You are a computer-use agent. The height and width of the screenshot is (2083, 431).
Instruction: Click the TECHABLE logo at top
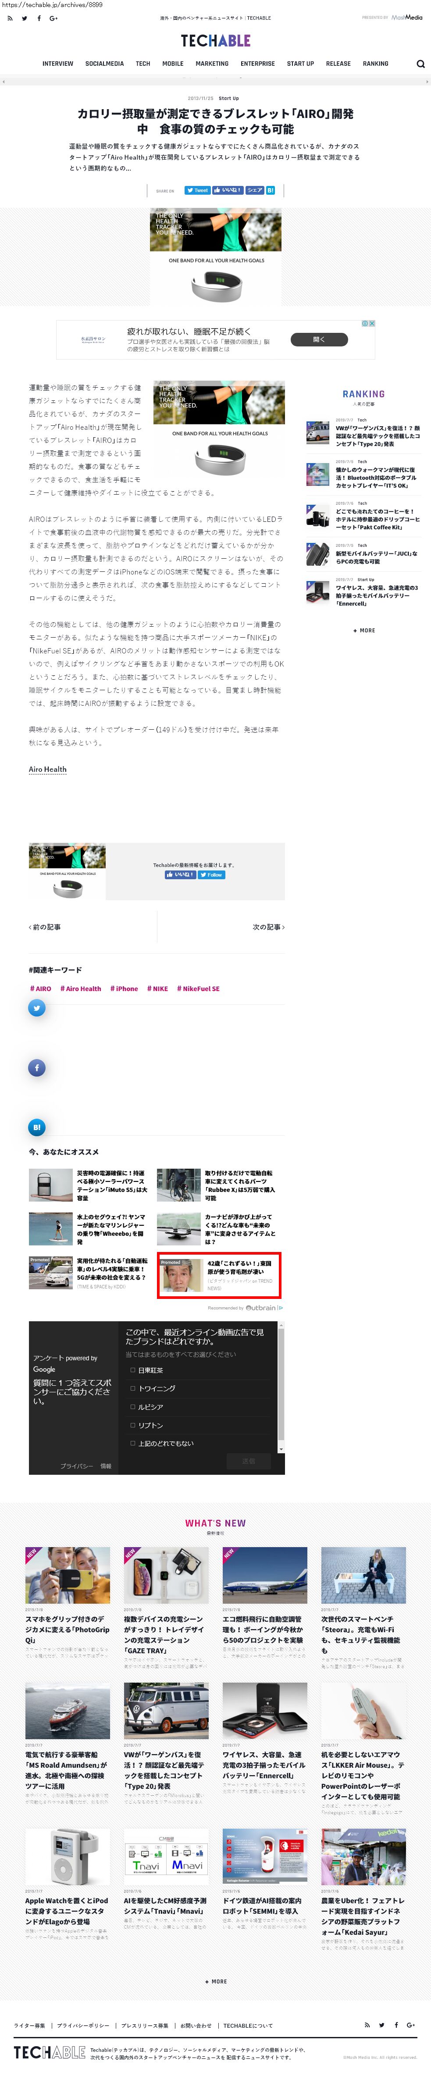coord(215,40)
